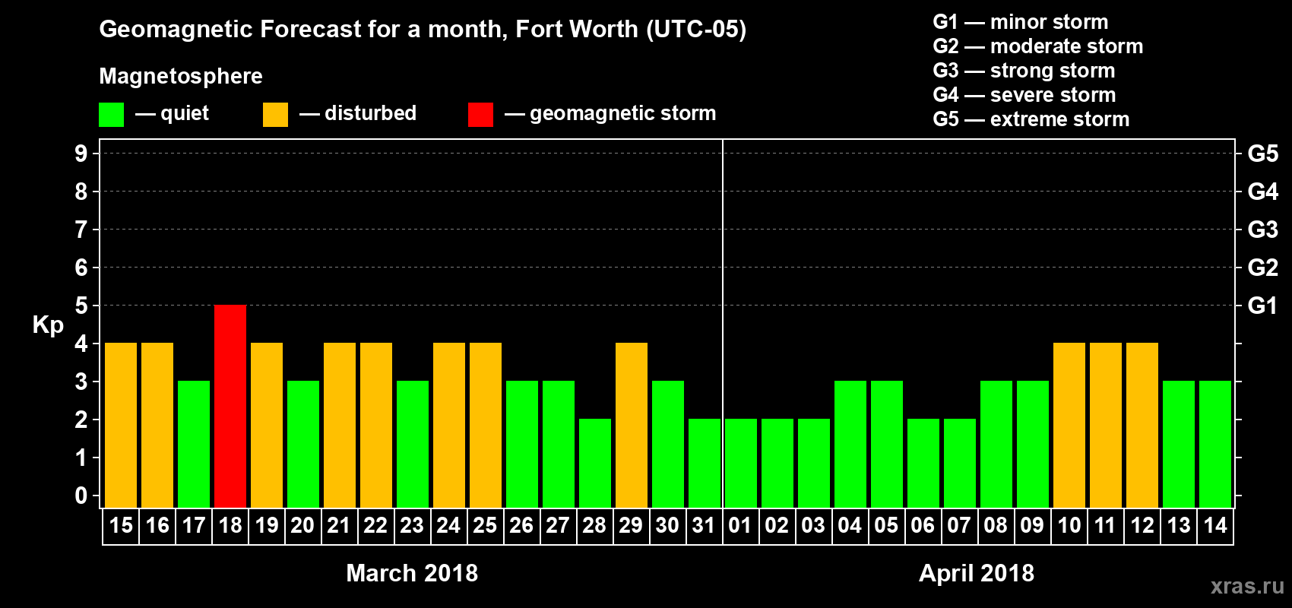
Task: Click the green bar for March 31
Action: pyautogui.click(x=705, y=464)
